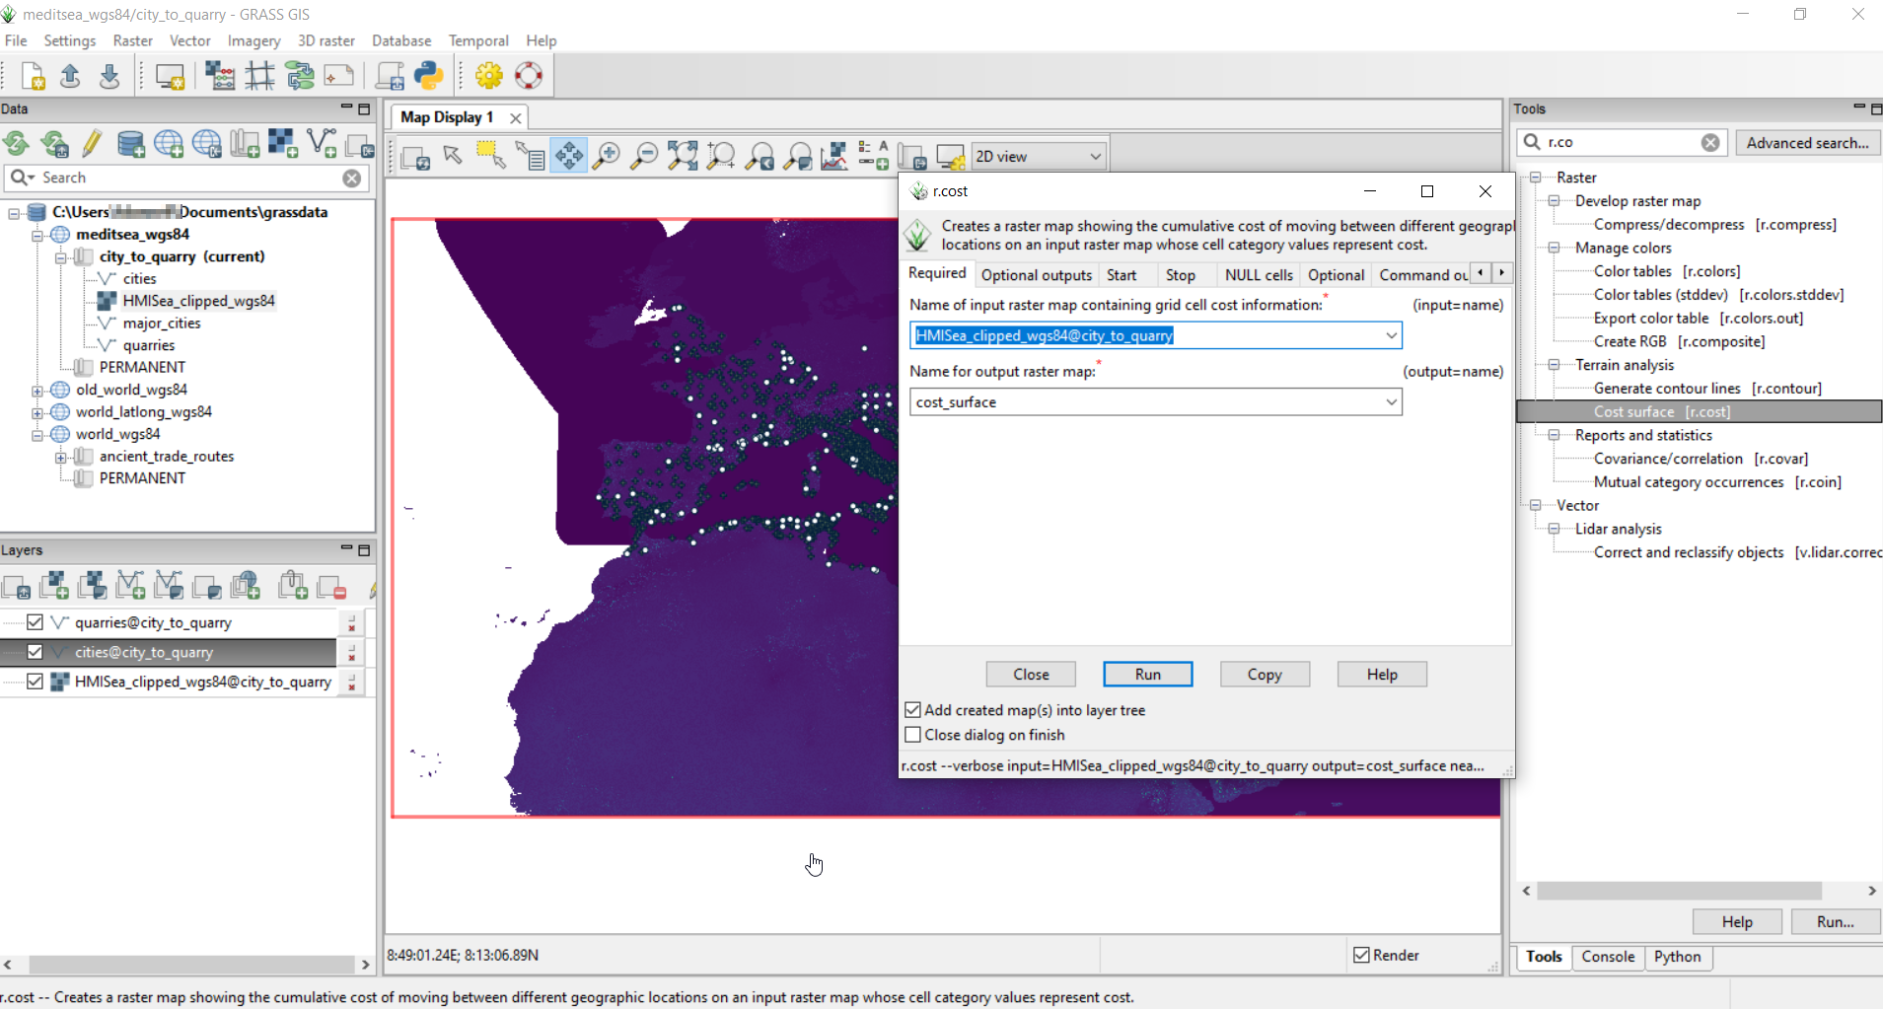Enable Close dialog on finish option
The width and height of the screenshot is (1883, 1009).
(911, 735)
